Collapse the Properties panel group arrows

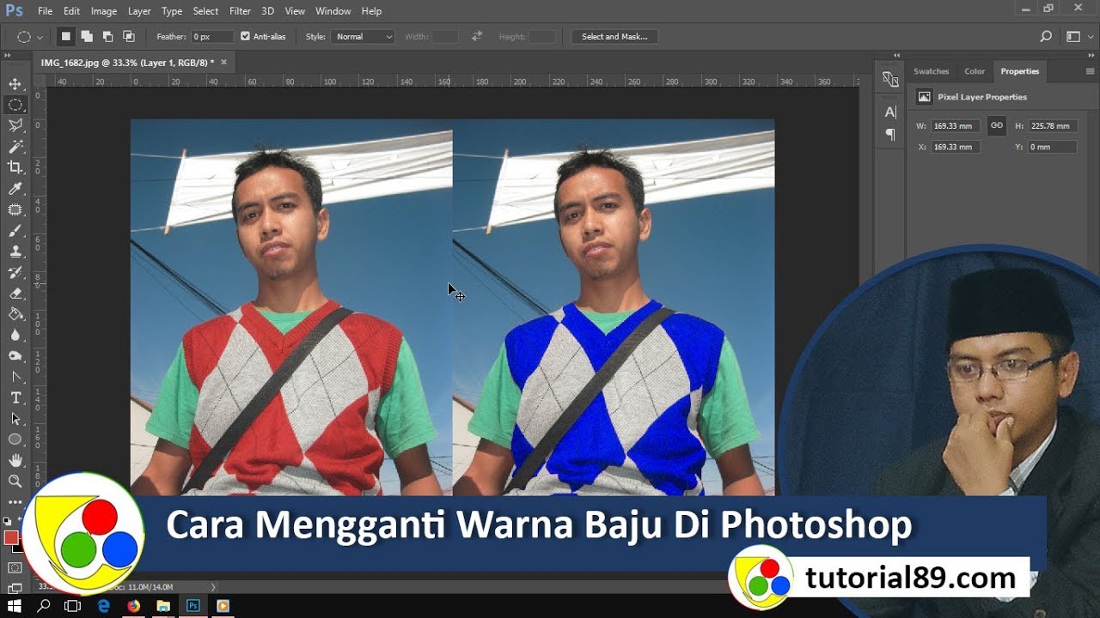[1091, 56]
